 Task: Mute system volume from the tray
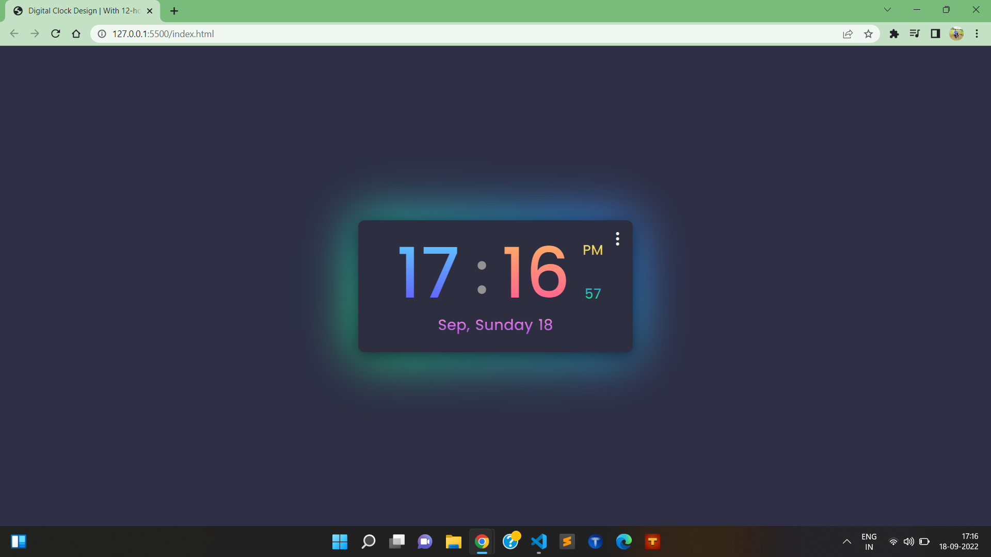[x=908, y=542]
